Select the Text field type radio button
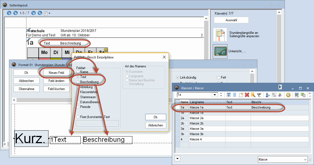The image size is (314, 165). coord(78,77)
